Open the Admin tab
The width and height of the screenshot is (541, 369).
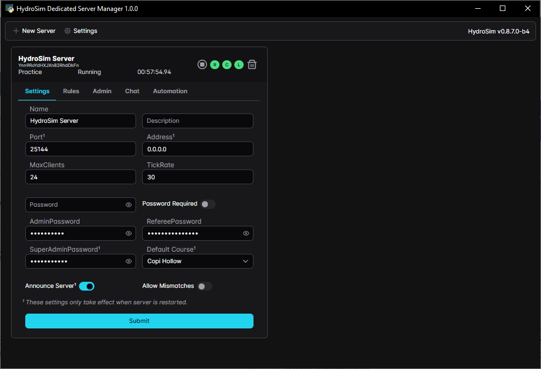pyautogui.click(x=102, y=92)
